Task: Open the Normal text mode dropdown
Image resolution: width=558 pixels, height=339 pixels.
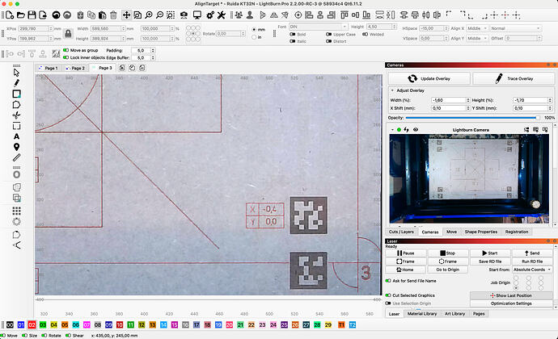Action: pyautogui.click(x=515, y=28)
